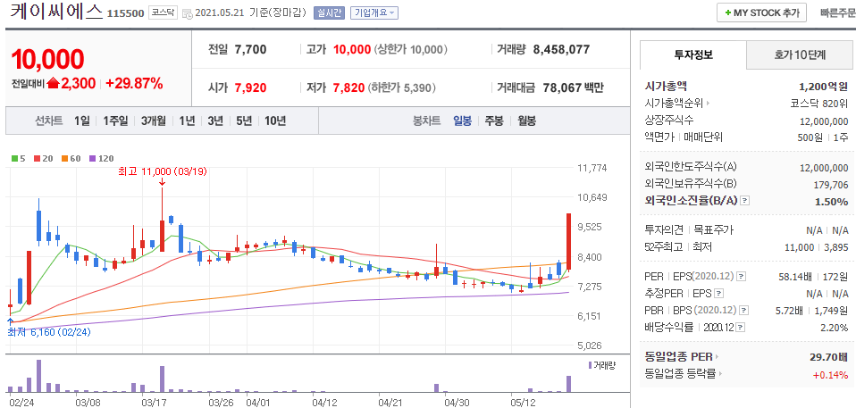
Task: Click the PER EPS value 58.14배 172원
Action: tap(813, 277)
